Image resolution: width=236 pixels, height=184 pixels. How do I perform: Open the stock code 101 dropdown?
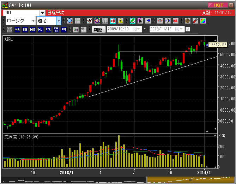42,13
